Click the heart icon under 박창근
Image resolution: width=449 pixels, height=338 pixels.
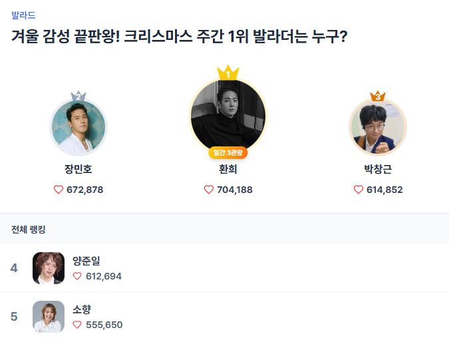[359, 190]
